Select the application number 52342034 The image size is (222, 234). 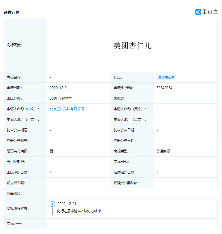click(164, 88)
